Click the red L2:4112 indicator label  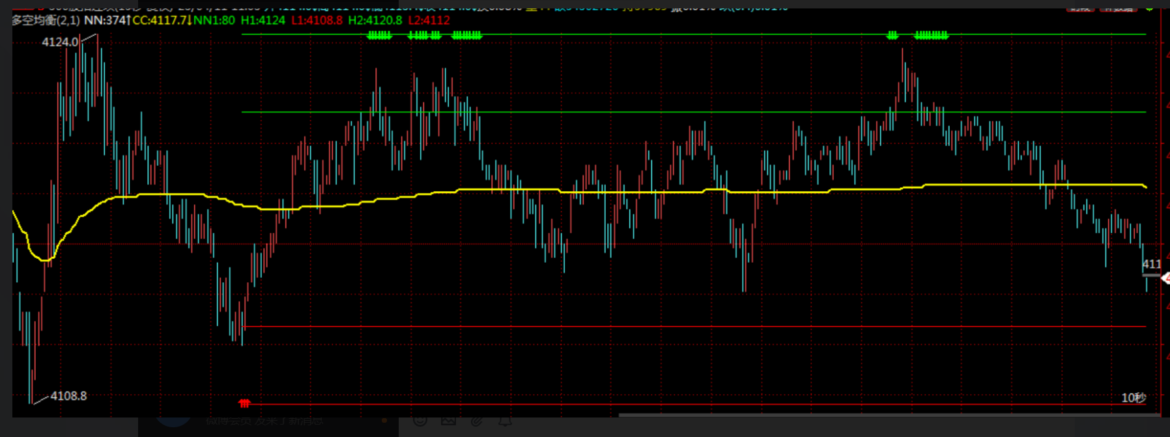pyautogui.click(x=429, y=20)
